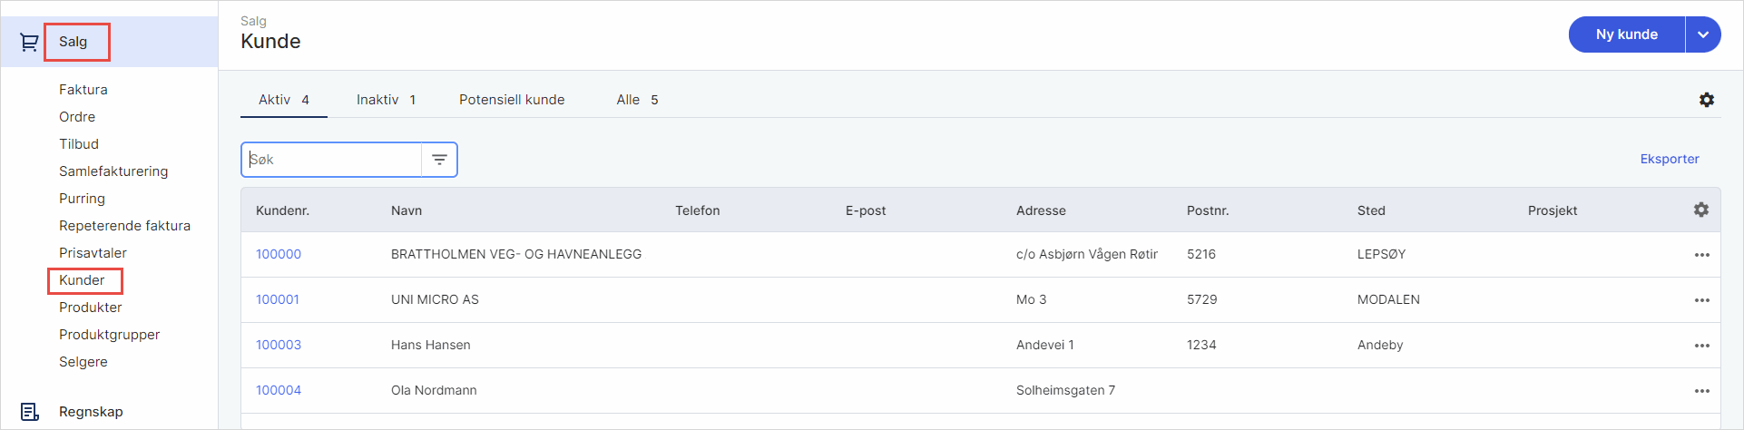The width and height of the screenshot is (1744, 430).
Task: Open row actions for Ola Nordmann
Action: [1701, 391]
